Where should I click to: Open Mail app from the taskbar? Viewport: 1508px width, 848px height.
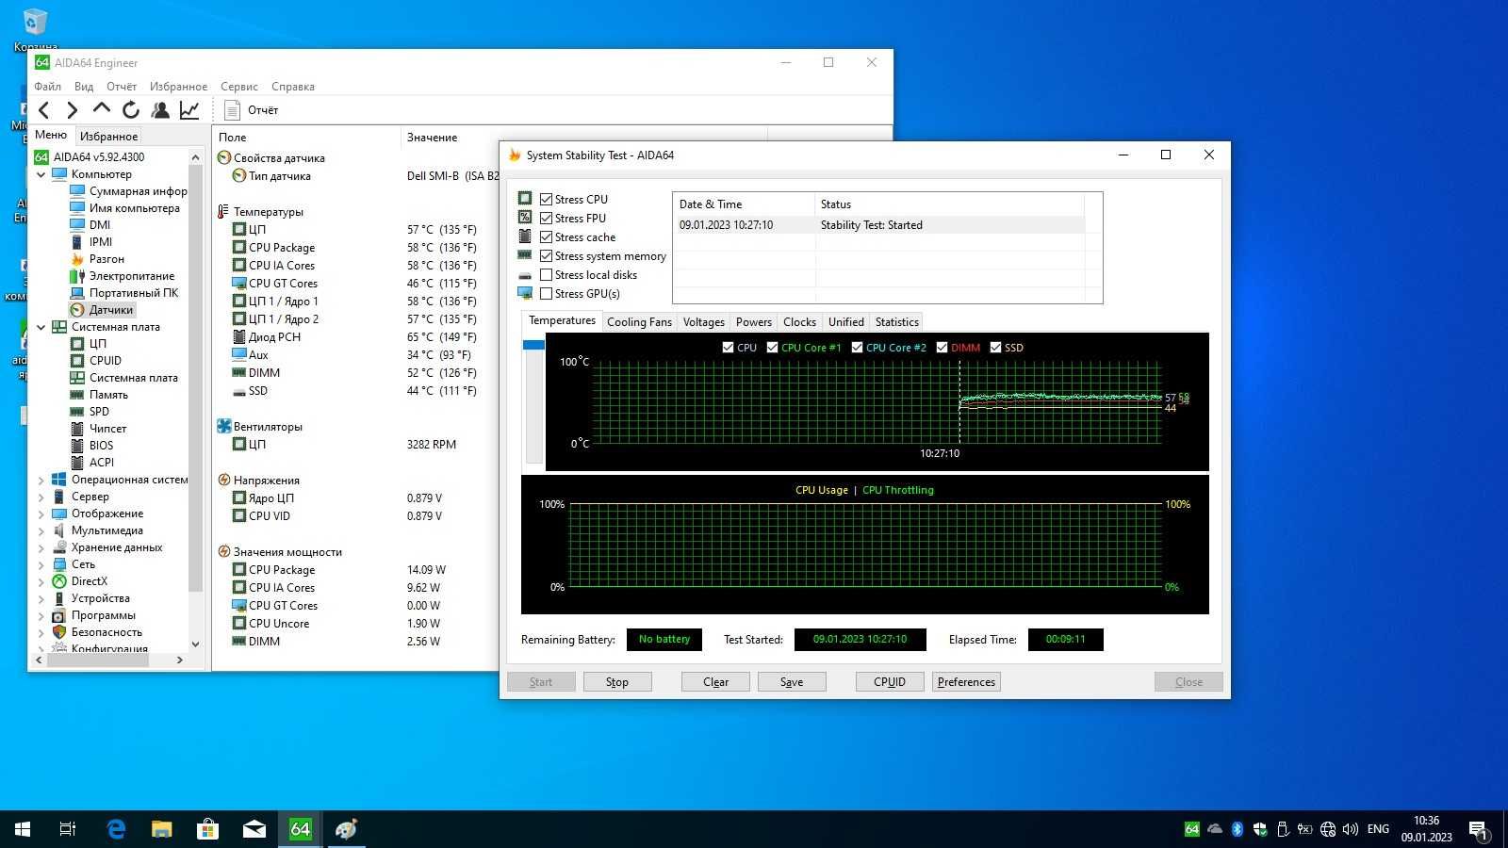[x=254, y=829]
